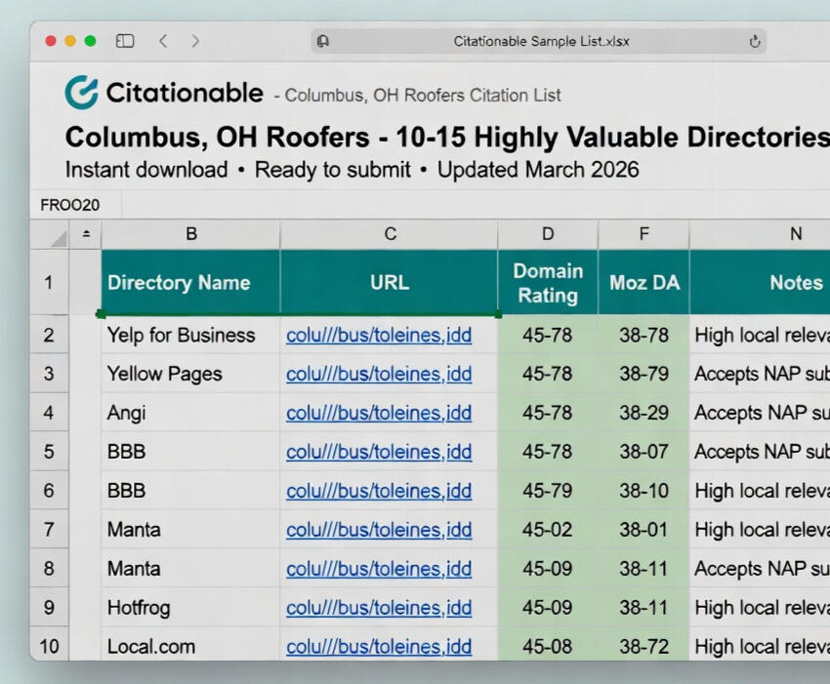Viewport: 830px width, 684px height.
Task: Select the row 5 header
Action: [x=49, y=452]
